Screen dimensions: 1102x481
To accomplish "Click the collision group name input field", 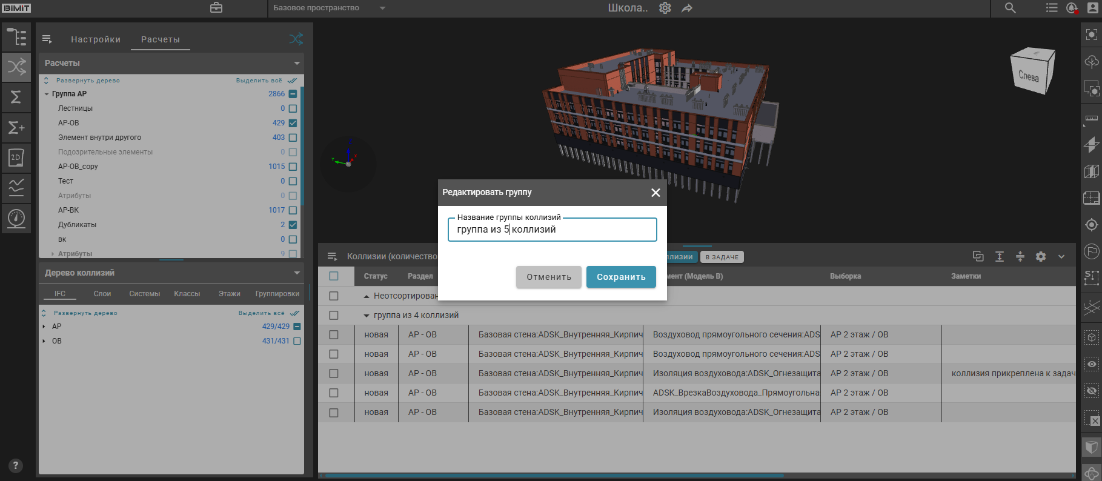I will [x=552, y=230].
